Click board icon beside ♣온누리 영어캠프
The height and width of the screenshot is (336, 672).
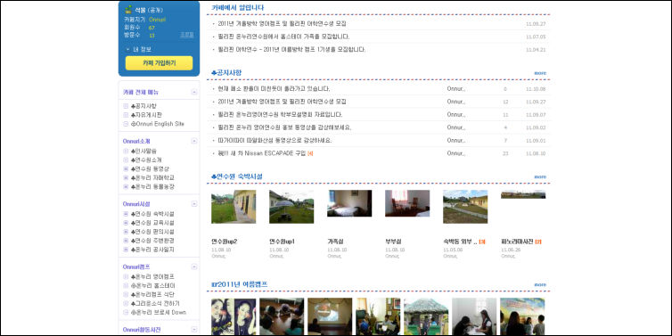click(126, 277)
